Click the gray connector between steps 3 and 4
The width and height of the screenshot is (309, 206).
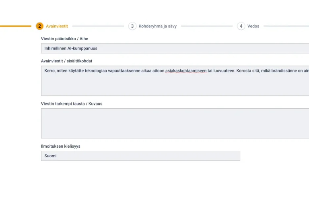[206, 26]
